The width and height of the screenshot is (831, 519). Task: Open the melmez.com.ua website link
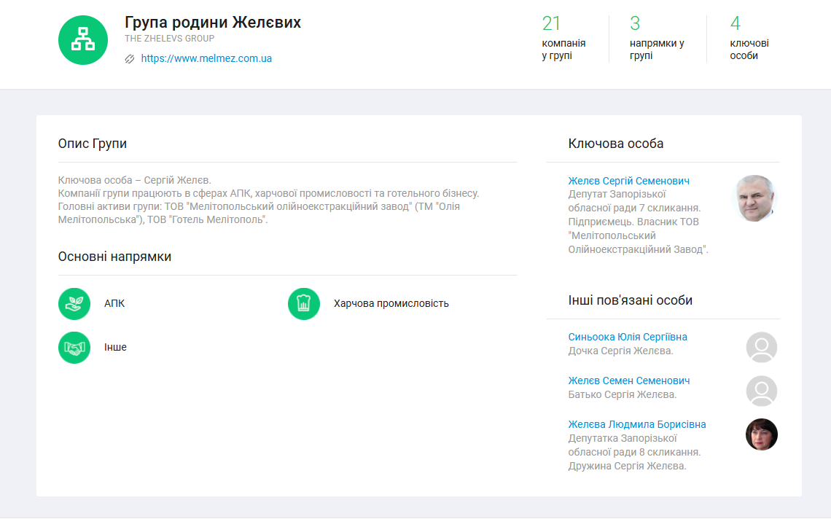click(206, 58)
